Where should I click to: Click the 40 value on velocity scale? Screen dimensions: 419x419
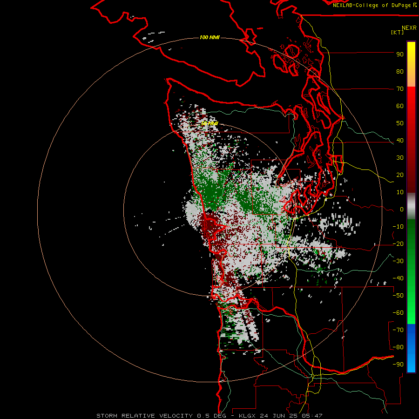[400, 141]
